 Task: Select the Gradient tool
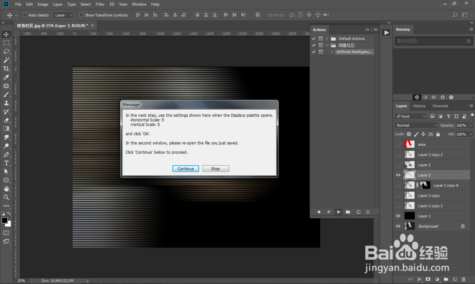click(x=6, y=129)
